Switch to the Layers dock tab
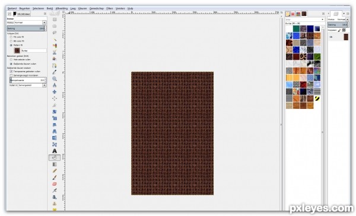The height and width of the screenshot is (216, 356). (336, 14)
